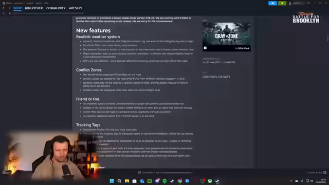Viewport: 329px width, 185px height.
Task: Switch to Big Picture mode icon
Action: coord(308,3)
